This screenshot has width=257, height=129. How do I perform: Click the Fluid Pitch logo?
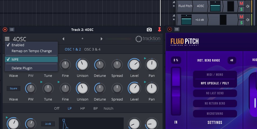[185, 42]
